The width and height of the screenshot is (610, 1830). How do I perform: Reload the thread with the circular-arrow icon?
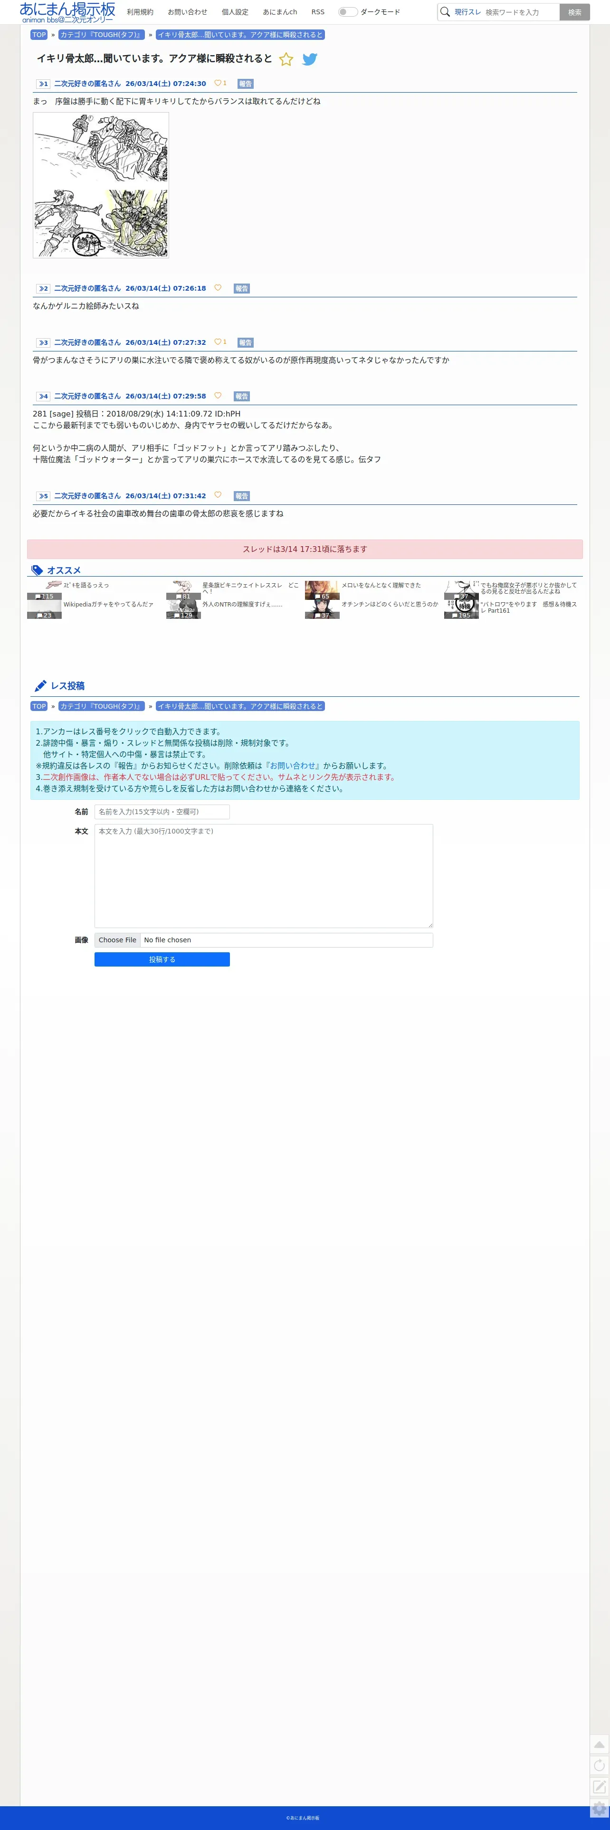tap(600, 1765)
